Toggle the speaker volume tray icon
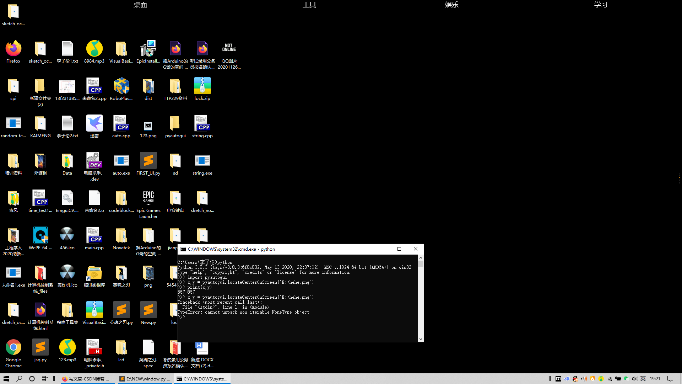 635,379
